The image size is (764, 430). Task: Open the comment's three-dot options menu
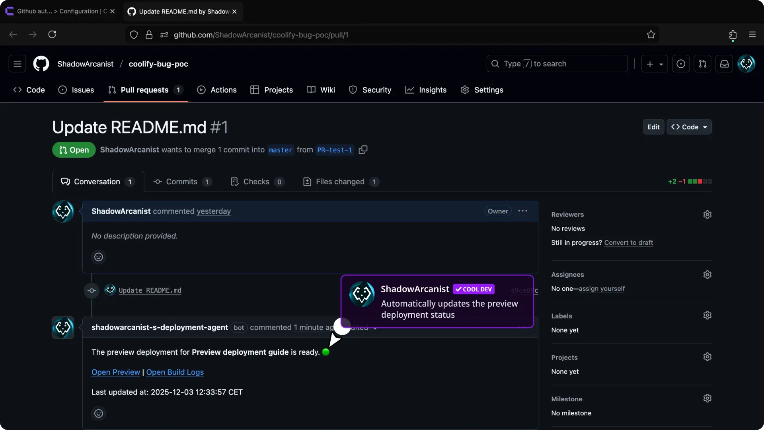point(522,211)
